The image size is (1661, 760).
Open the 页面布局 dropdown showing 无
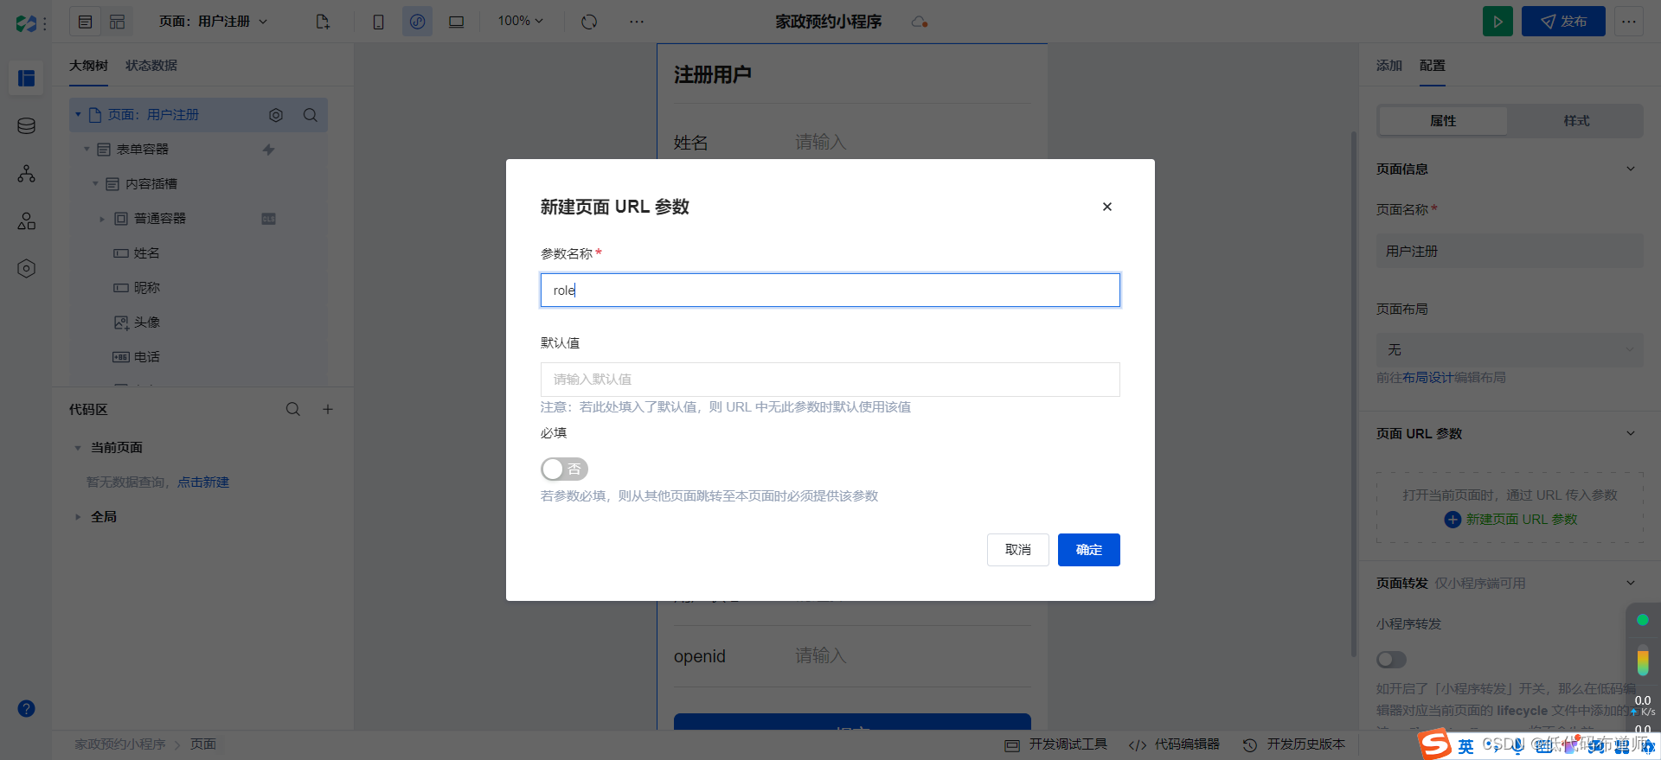point(1510,349)
